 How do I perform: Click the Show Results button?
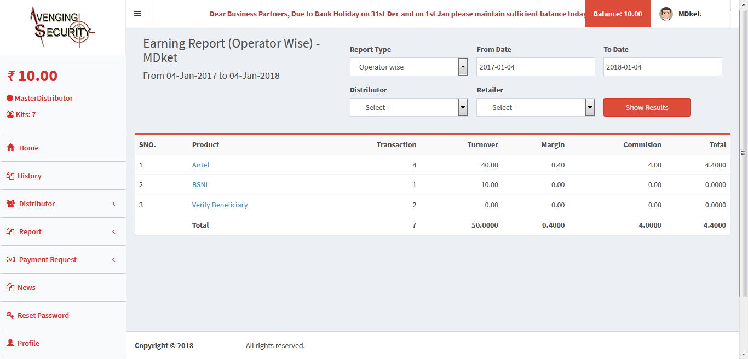pyautogui.click(x=647, y=107)
